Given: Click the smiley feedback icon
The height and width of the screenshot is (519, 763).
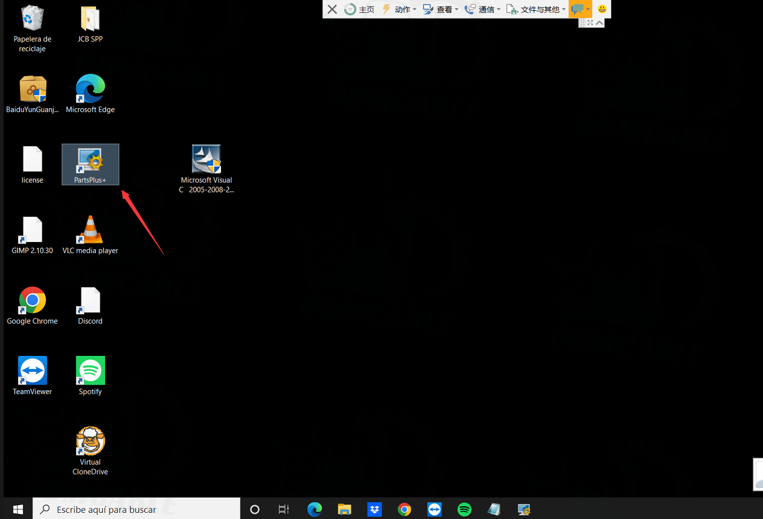Looking at the screenshot, I should (x=602, y=9).
